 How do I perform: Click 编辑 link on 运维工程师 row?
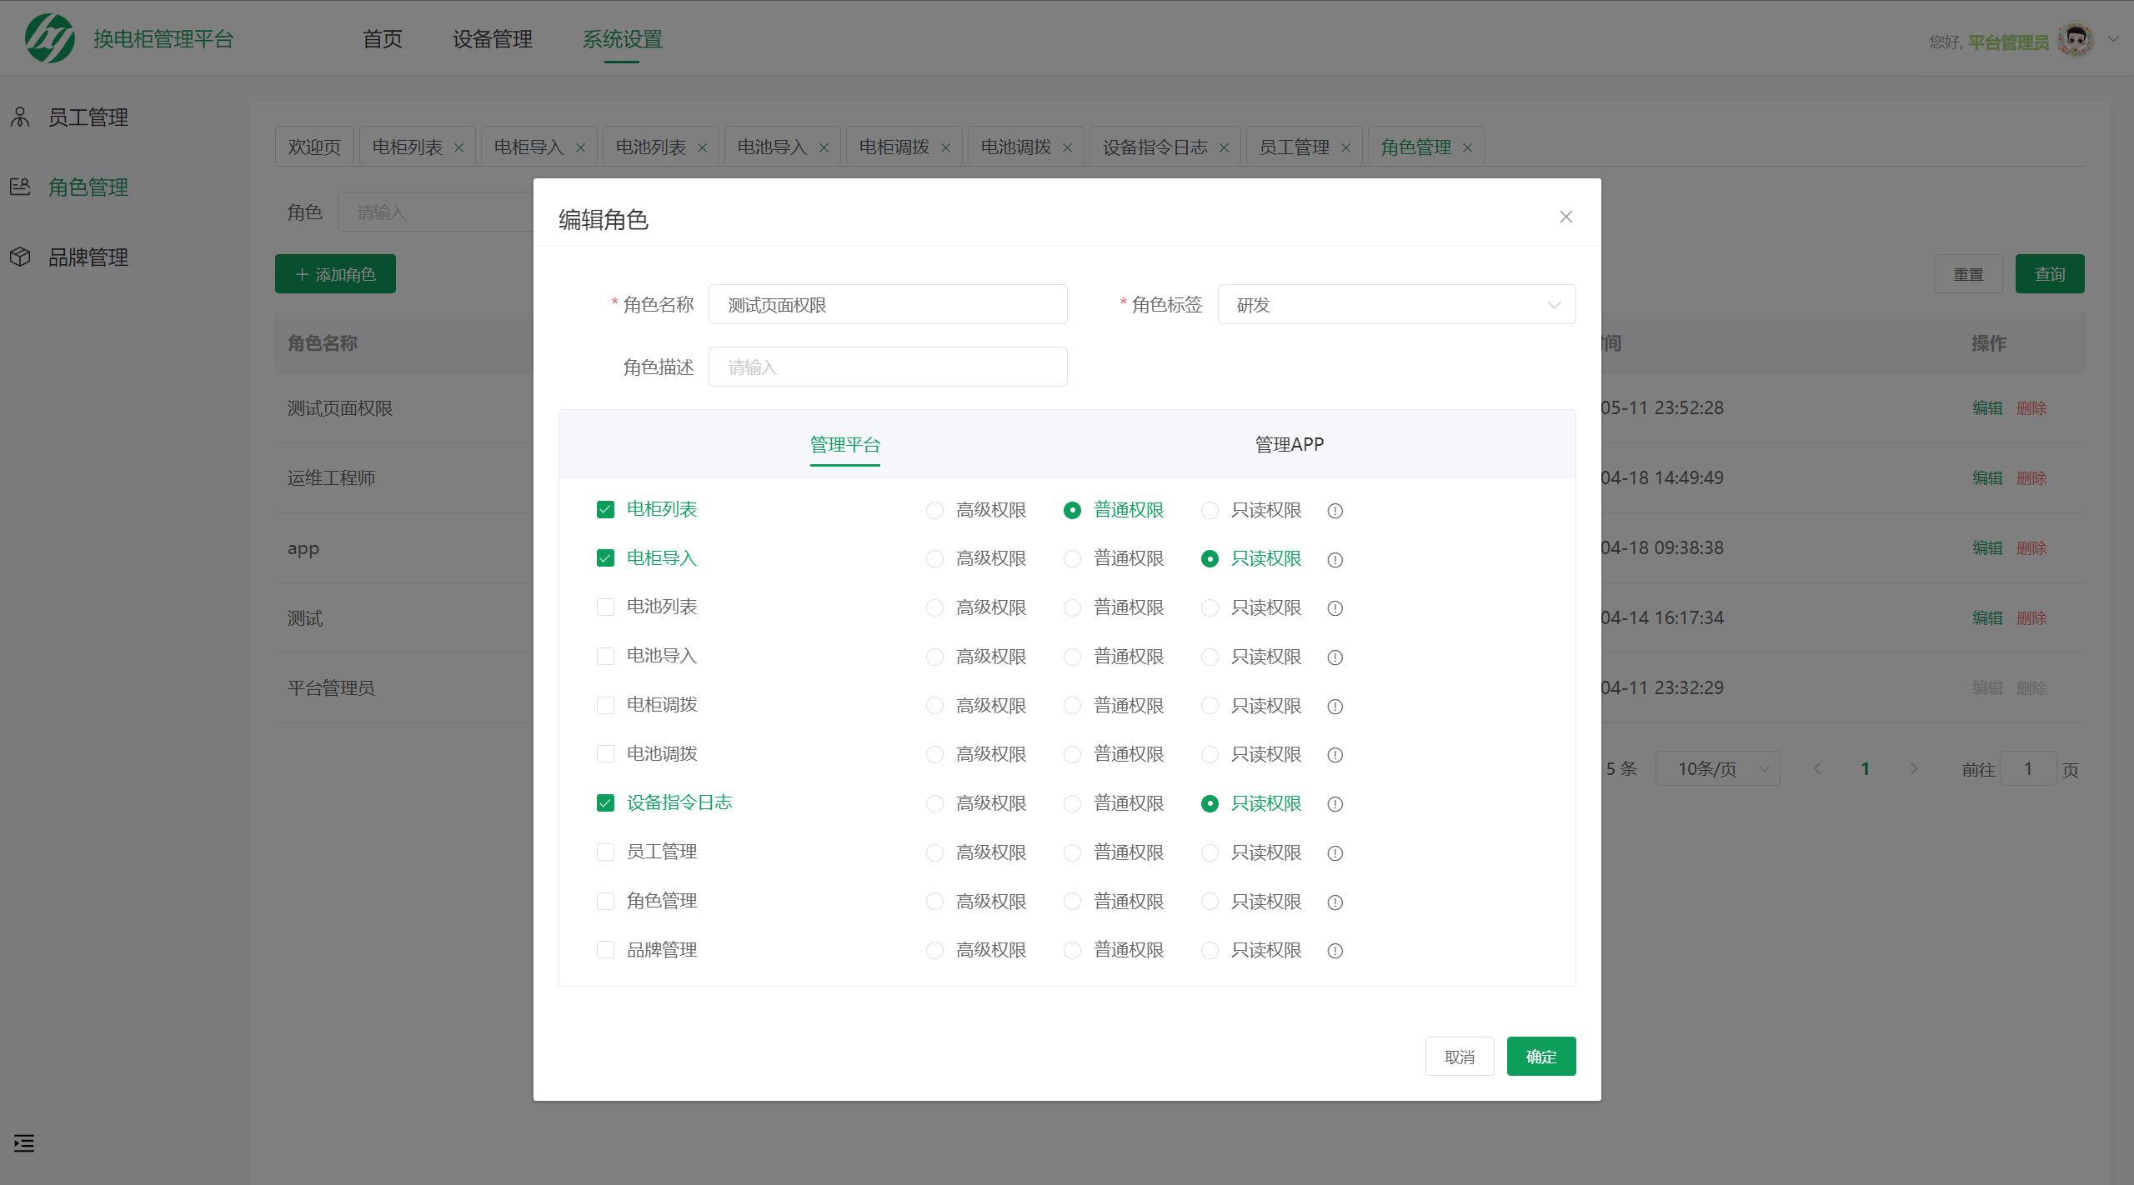pyautogui.click(x=1988, y=477)
